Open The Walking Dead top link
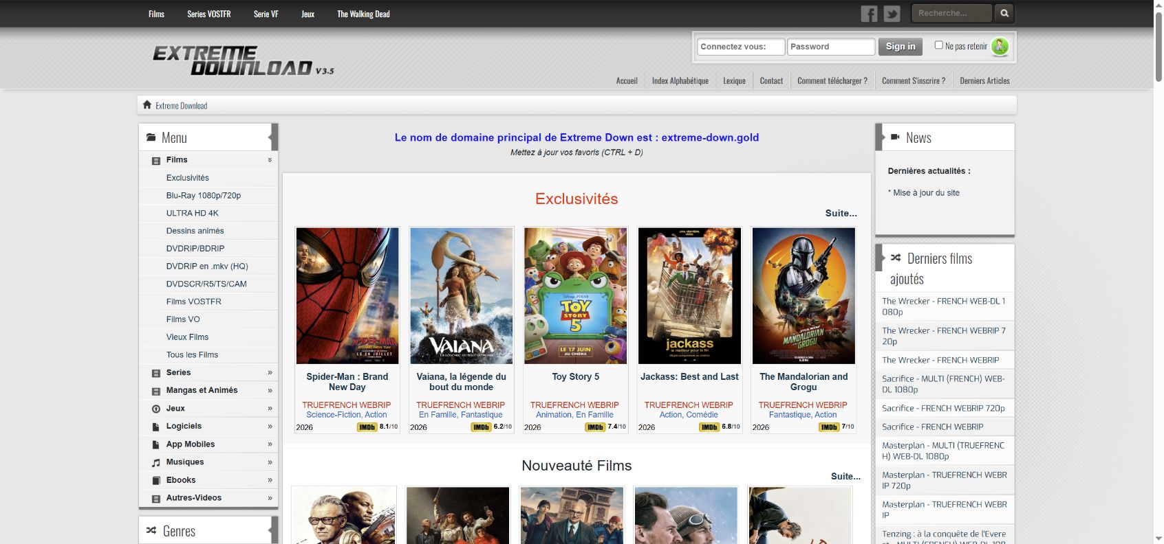The height and width of the screenshot is (544, 1164). [x=363, y=14]
